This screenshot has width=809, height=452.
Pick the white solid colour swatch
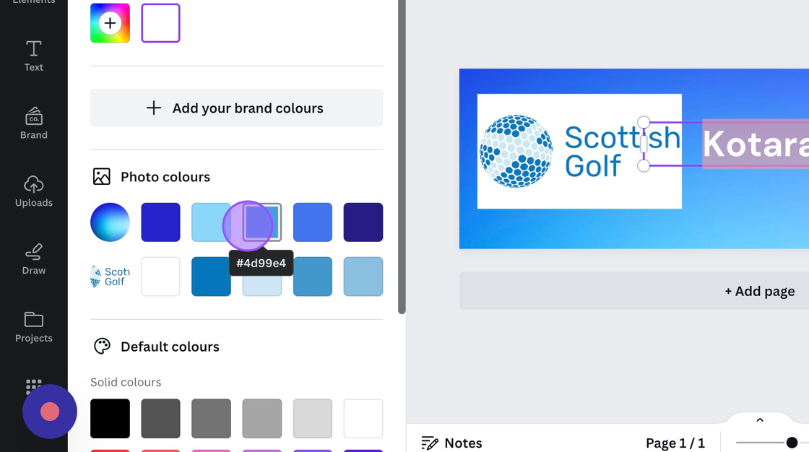pos(363,419)
